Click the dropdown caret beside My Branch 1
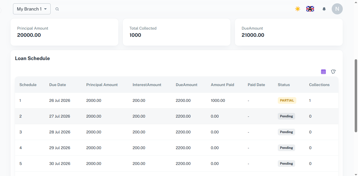The image size is (358, 176). pos(45,9)
